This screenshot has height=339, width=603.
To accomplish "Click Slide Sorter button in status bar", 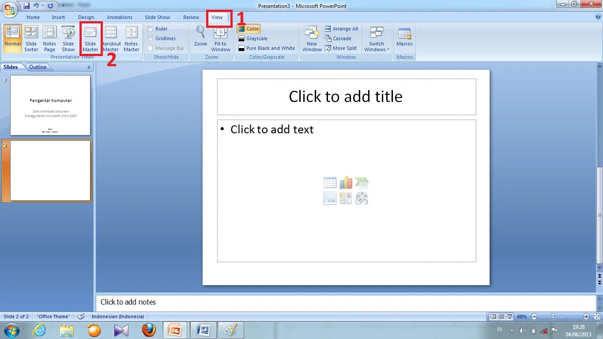I will [x=502, y=316].
